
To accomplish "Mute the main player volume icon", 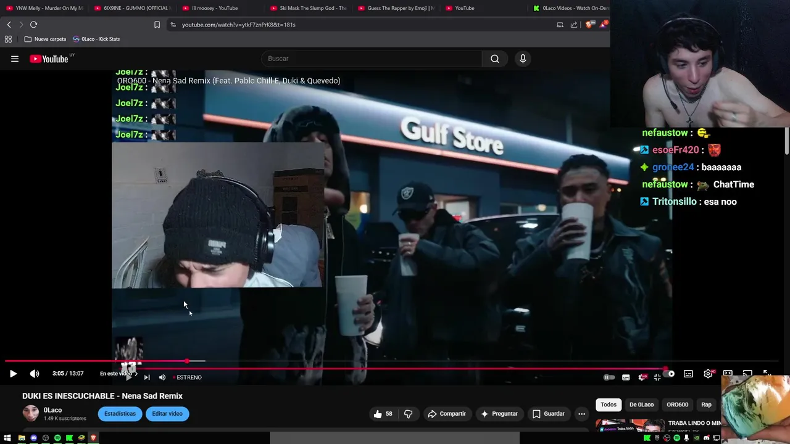I will pyautogui.click(x=35, y=374).
